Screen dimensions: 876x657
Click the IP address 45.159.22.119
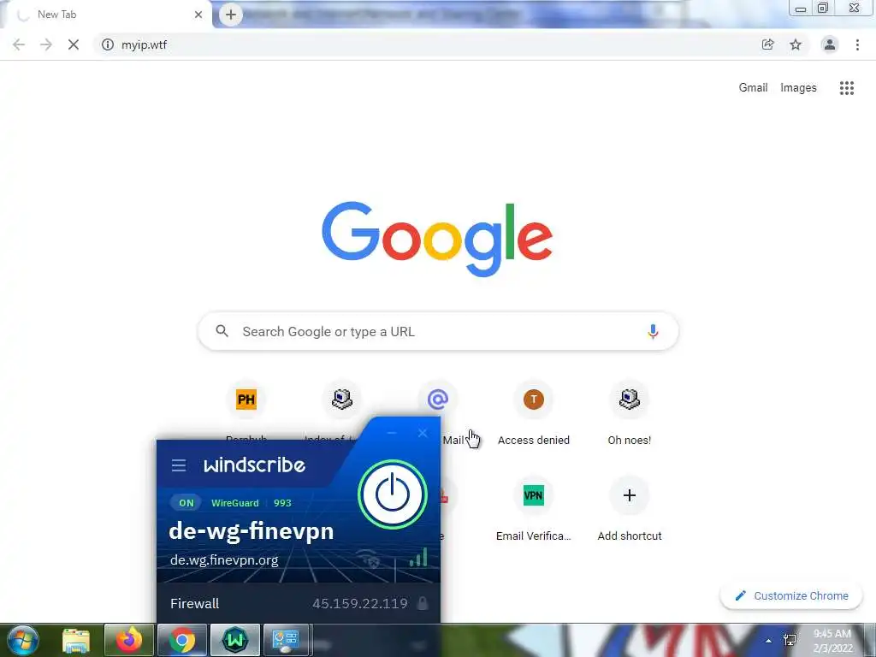click(x=360, y=603)
